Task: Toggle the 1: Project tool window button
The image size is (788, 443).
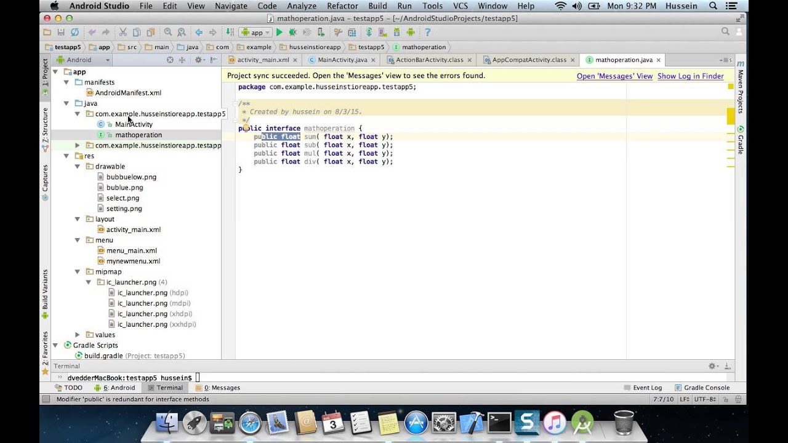Action: [45, 77]
